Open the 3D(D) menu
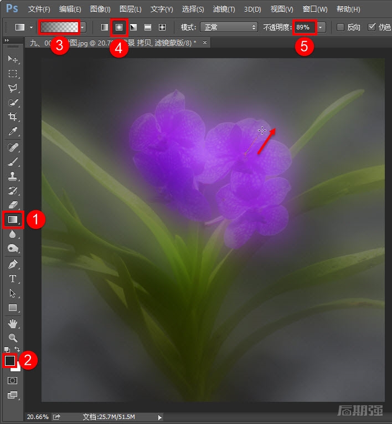Viewport: 392px width, 424px height. tap(252, 9)
